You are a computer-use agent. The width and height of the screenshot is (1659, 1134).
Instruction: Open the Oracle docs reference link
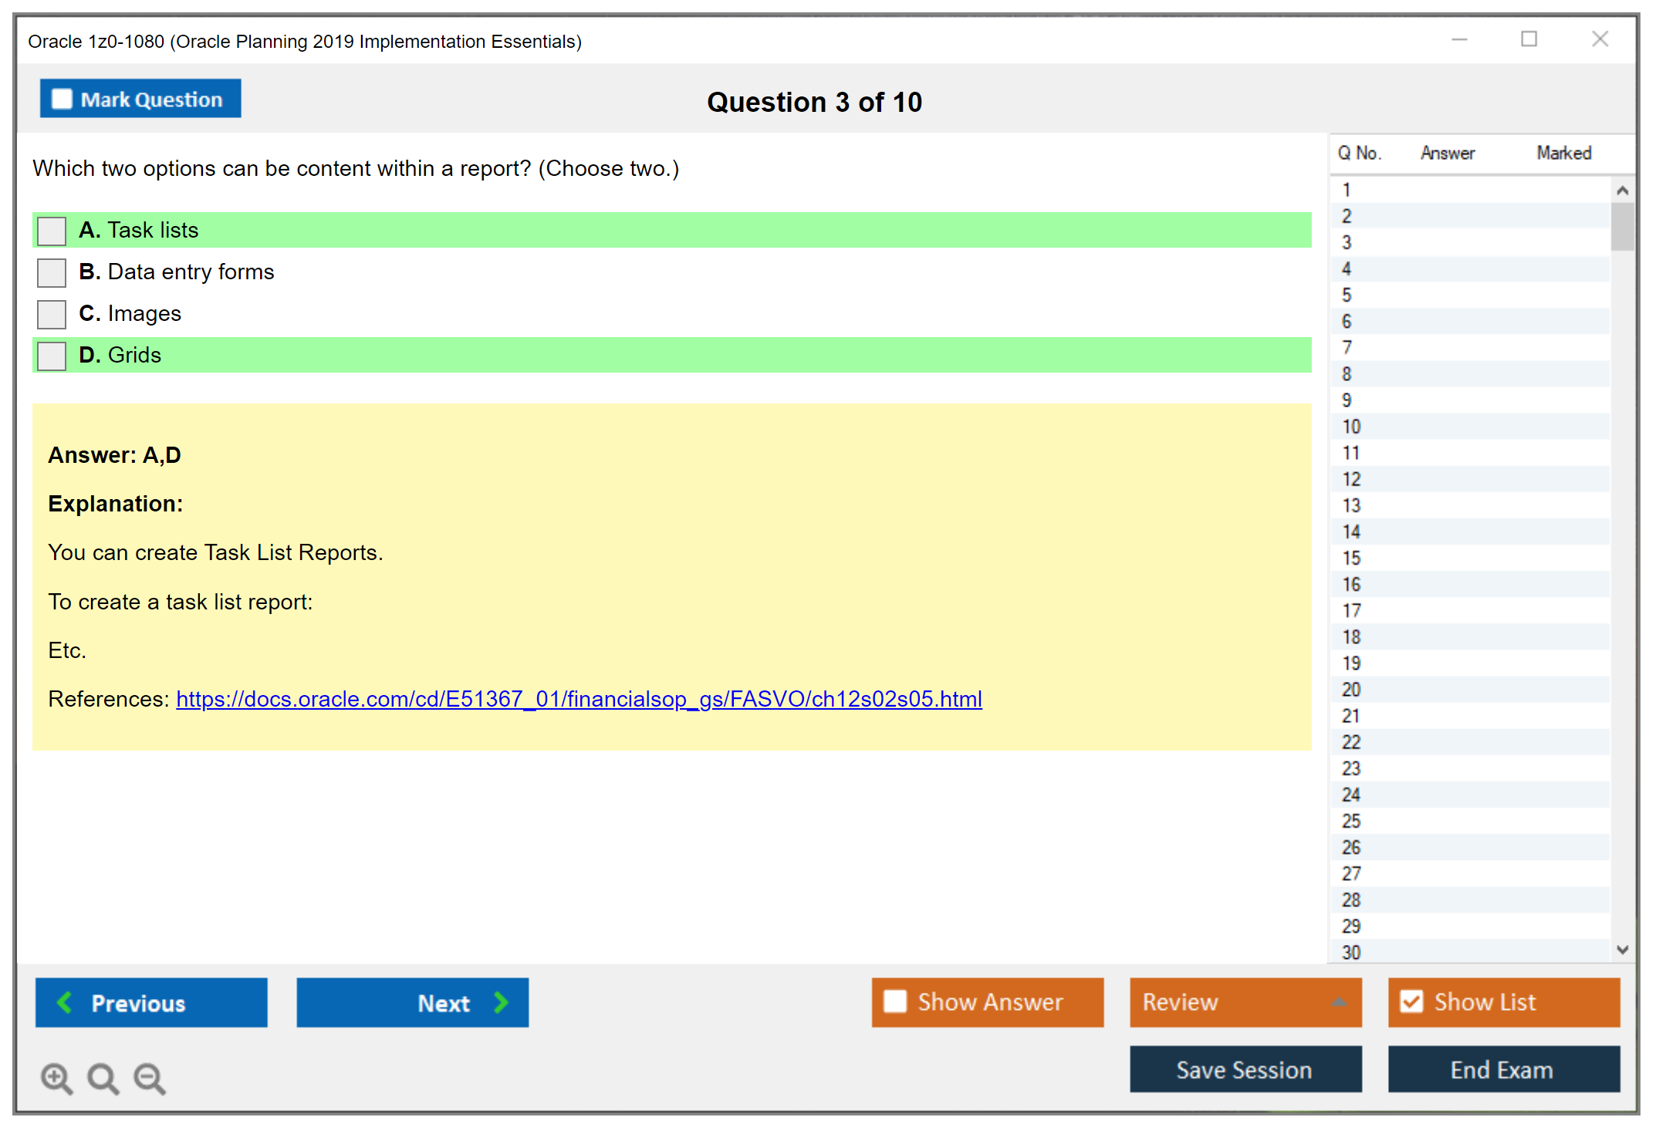tap(579, 699)
